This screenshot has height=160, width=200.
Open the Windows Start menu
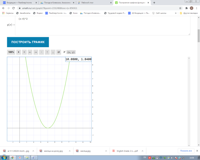click(x=4, y=158)
